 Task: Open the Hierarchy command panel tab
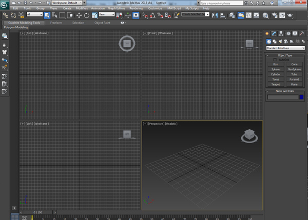[x=281, y=33]
